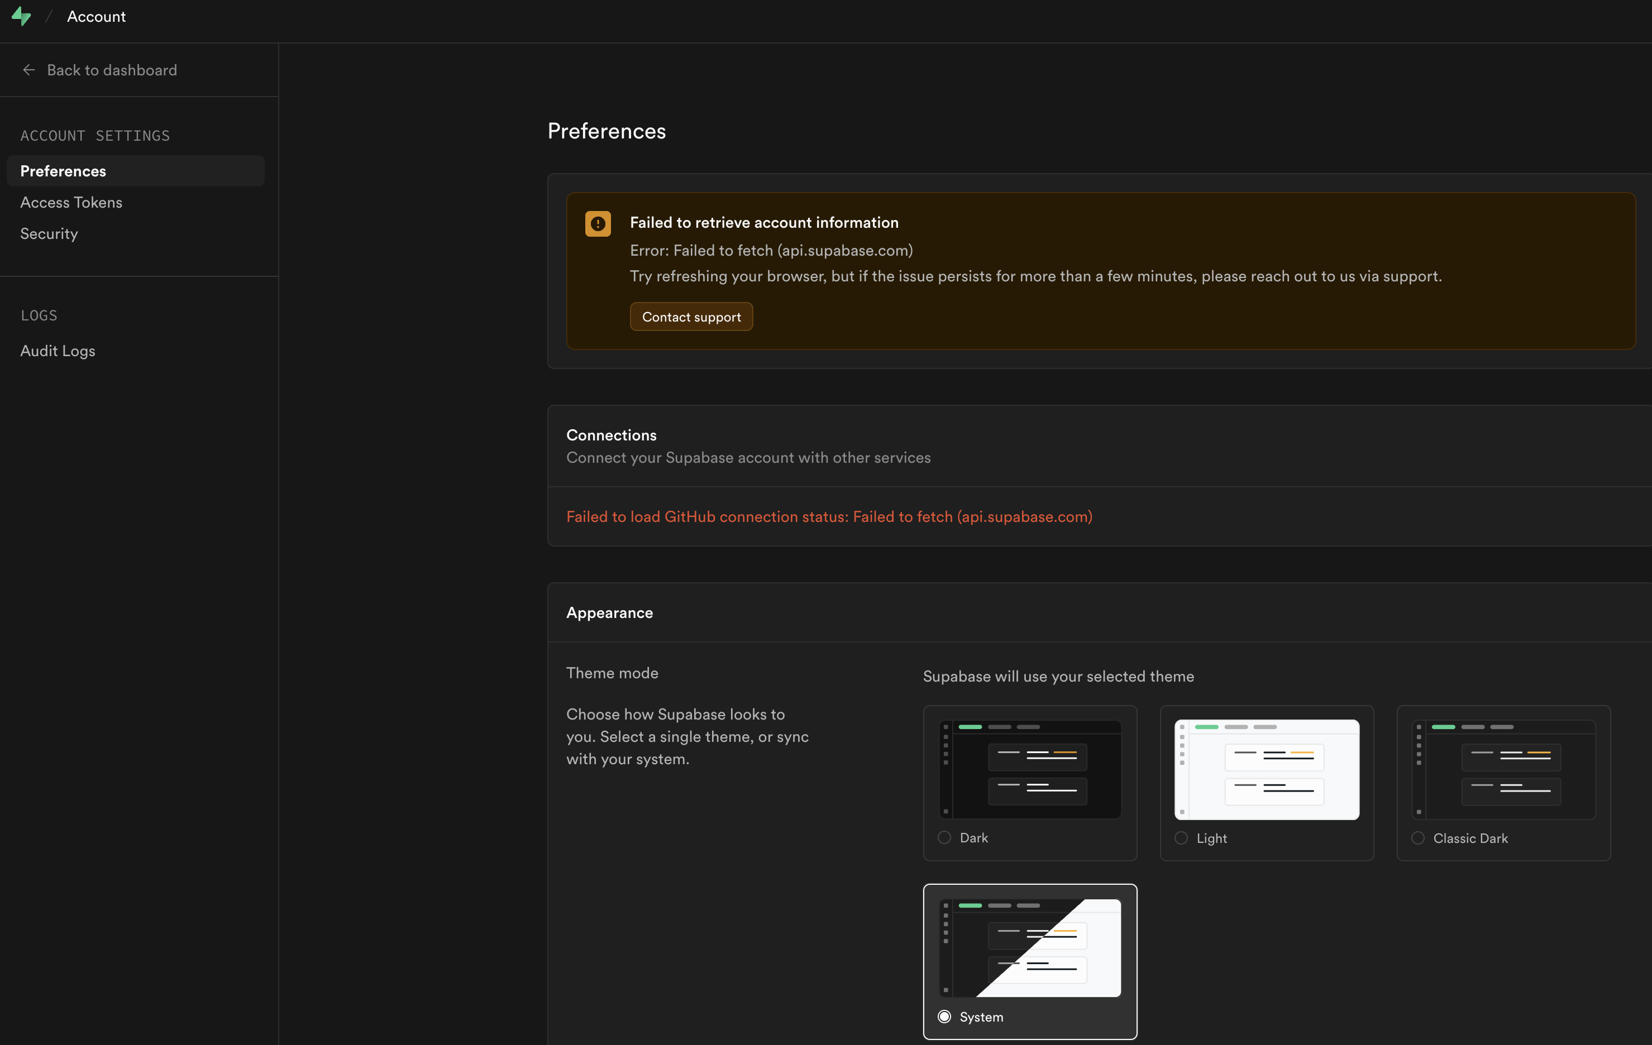This screenshot has width=1652, height=1045.
Task: Select the Dark theme radio button
Action: (944, 837)
